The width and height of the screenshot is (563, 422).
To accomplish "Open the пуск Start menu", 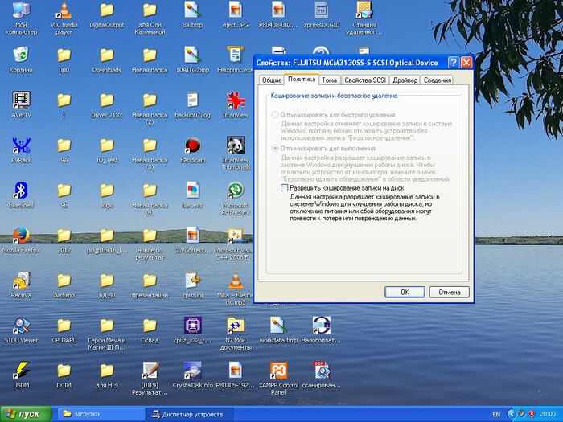I will tap(26, 414).
